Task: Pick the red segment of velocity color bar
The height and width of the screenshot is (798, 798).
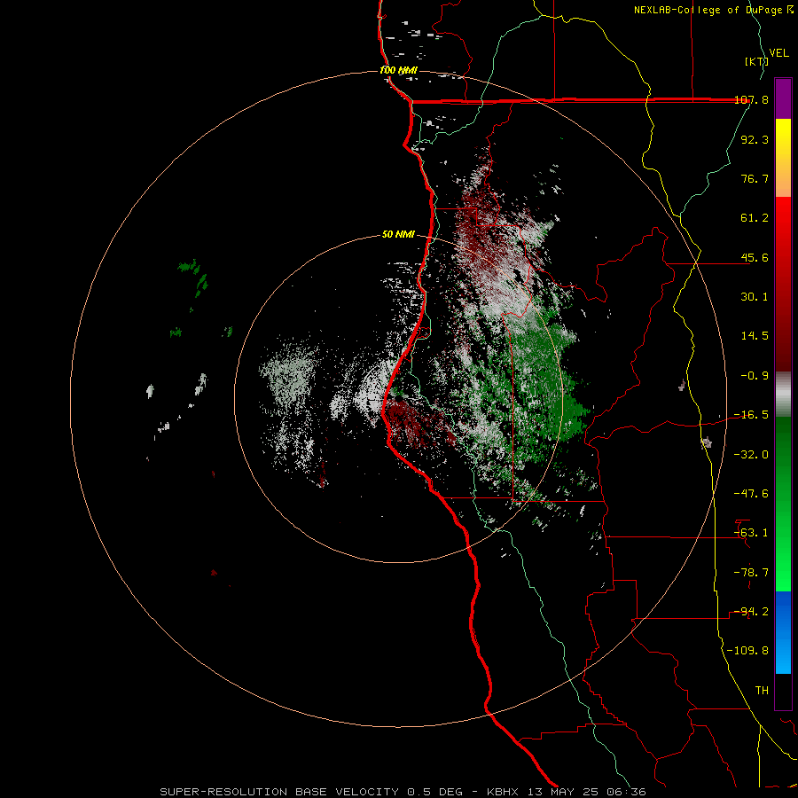Action: (783, 284)
